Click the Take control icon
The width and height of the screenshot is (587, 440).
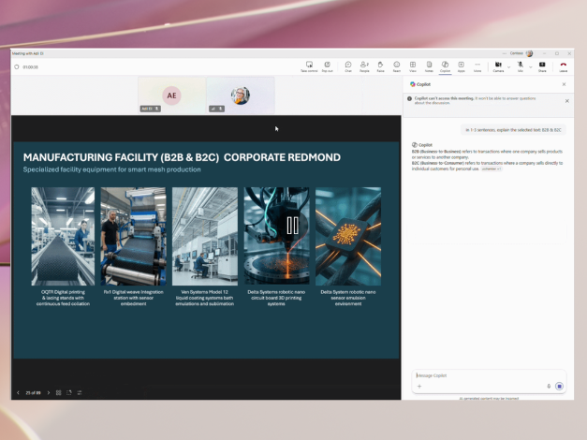pyautogui.click(x=309, y=65)
